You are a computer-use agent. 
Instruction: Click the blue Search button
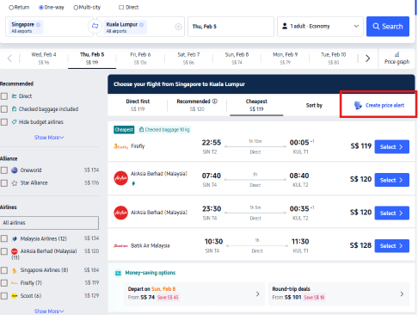tap(388, 27)
